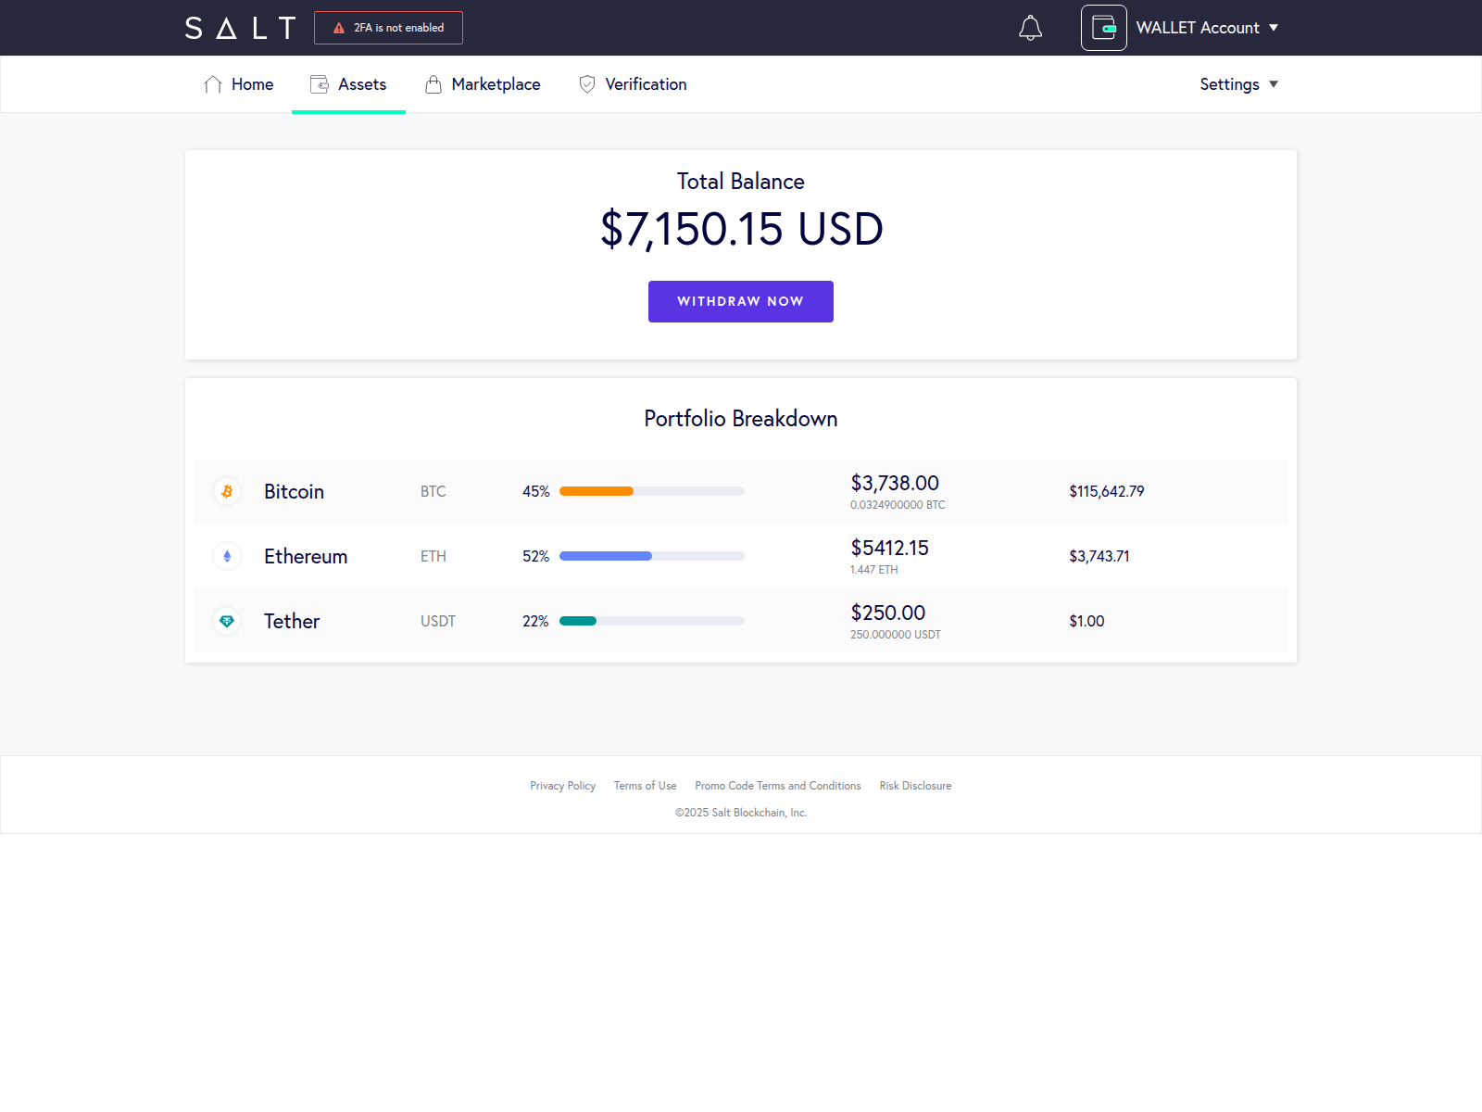The width and height of the screenshot is (1482, 1112).
Task: Click the 1.447 ETH amount
Action: pos(873,570)
